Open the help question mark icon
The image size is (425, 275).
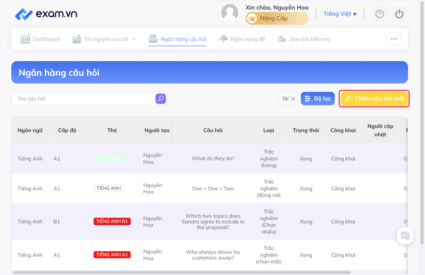click(380, 14)
